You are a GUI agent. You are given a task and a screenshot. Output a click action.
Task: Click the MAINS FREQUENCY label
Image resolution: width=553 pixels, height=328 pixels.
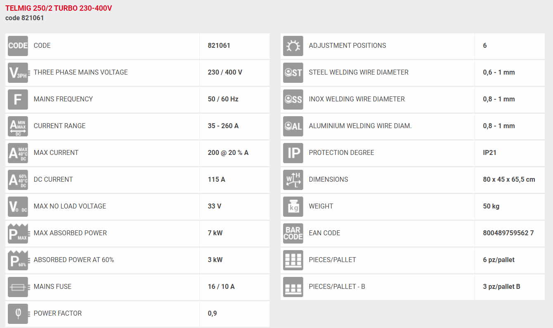click(x=63, y=99)
